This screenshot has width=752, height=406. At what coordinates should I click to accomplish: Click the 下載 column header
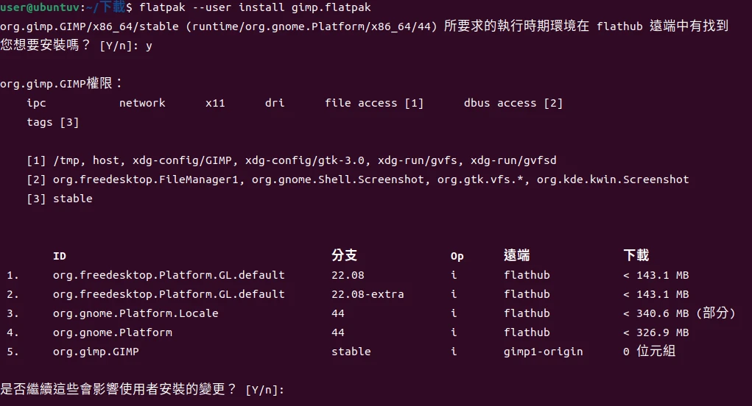(636, 256)
